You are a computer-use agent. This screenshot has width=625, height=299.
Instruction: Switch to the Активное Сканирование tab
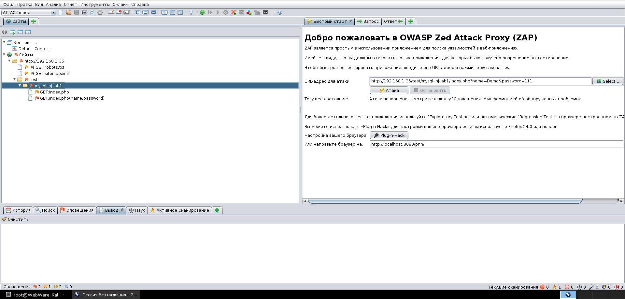[180, 210]
